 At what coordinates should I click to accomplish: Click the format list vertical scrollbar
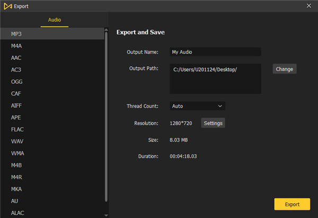107,117
